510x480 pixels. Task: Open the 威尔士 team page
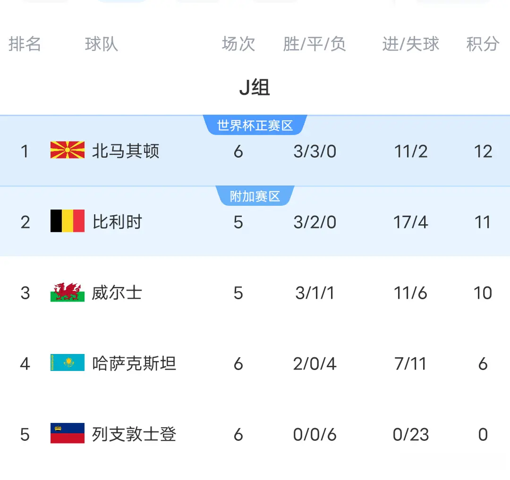point(118,293)
